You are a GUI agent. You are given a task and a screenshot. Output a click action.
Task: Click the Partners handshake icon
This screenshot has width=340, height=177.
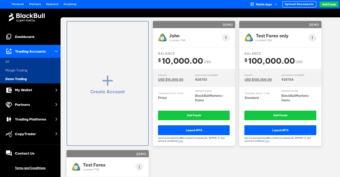[9, 105]
